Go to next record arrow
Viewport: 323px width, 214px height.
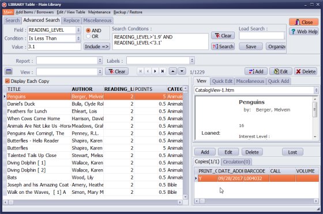155,71
